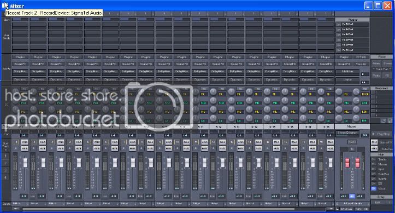The image size is (395, 213).
Task: Open output dropdown arrow for channel S:1
Action: 27,204
